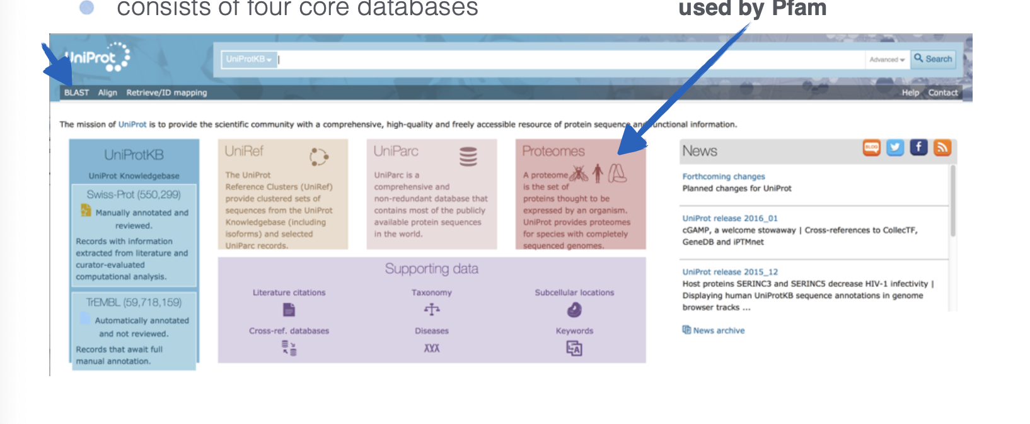Click the News panel scrollbar
Screen dimensions: 1030x424
click(x=952, y=201)
